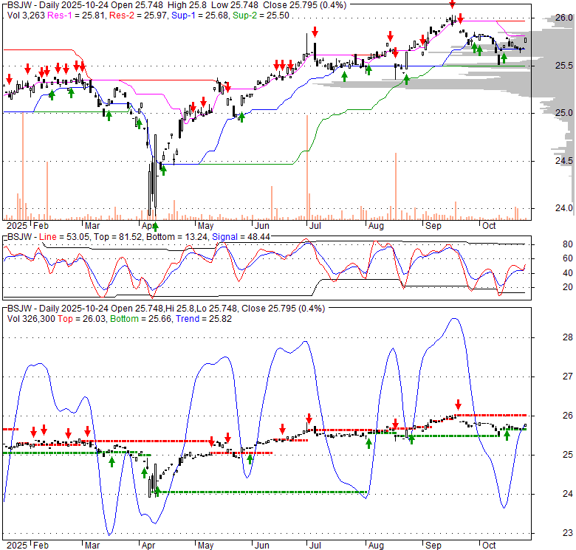Screen dimensions: 576x550
Task: Click the green up arrow below the mid-August candle in the top chart
Action: click(406, 79)
